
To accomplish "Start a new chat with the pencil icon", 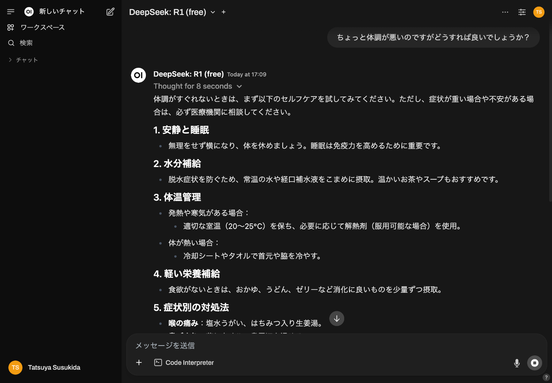I will tap(110, 12).
